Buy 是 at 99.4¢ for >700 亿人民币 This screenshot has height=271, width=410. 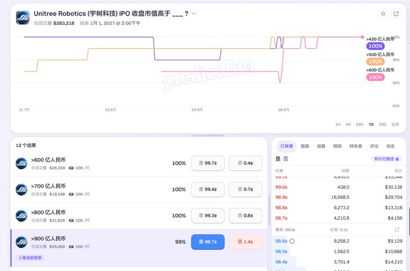[x=208, y=189]
